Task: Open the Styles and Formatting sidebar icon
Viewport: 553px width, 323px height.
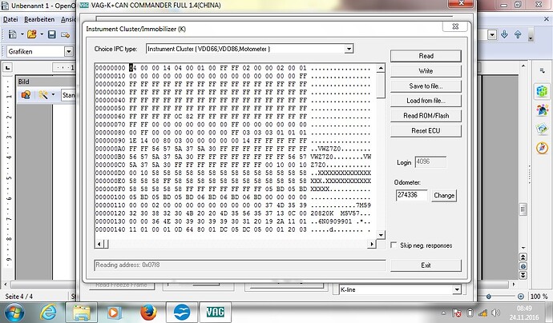Action: click(542, 110)
